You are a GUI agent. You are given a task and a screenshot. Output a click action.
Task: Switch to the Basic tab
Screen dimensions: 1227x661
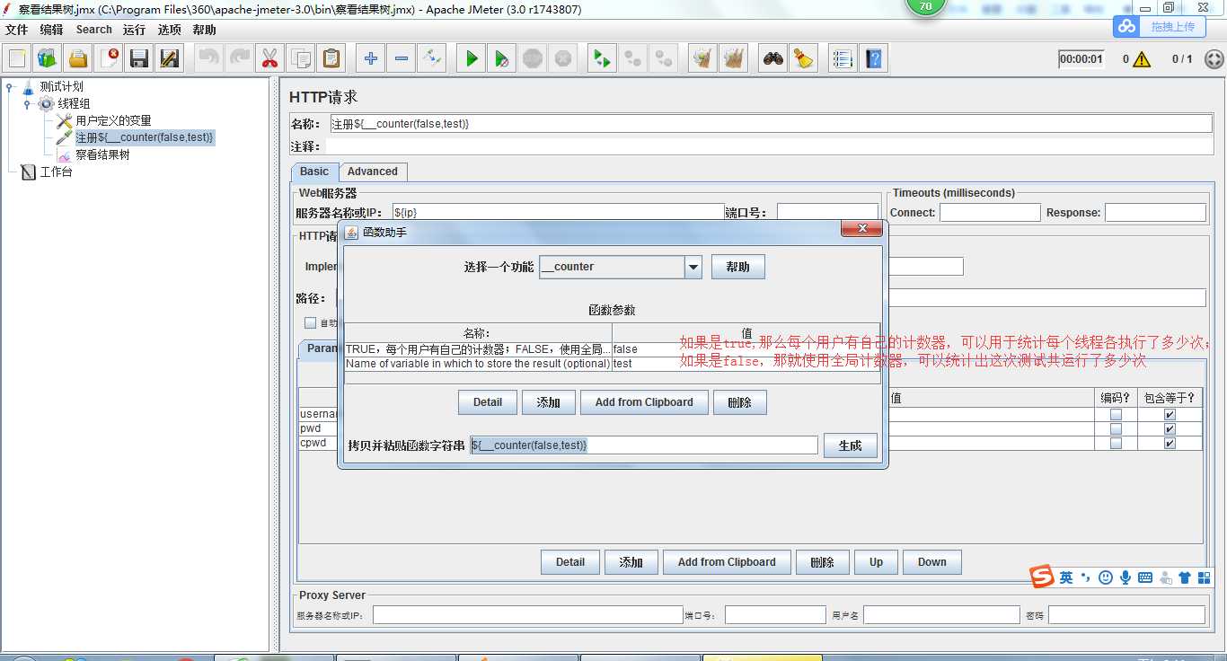click(x=314, y=172)
